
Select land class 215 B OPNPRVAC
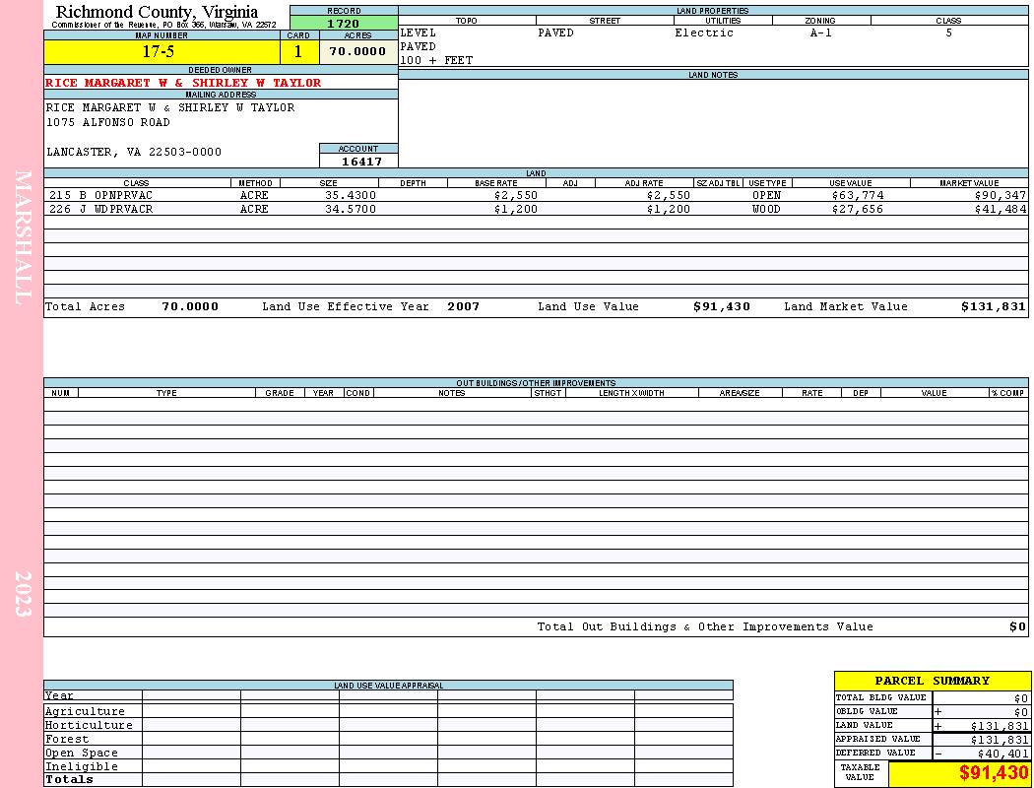100,196
